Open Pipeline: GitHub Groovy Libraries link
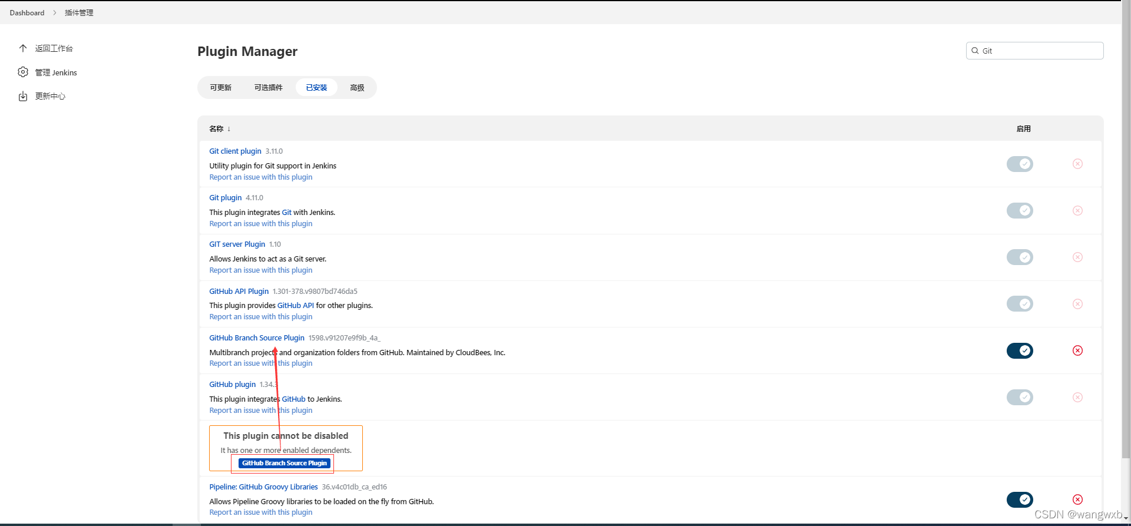The height and width of the screenshot is (526, 1131). (263, 487)
